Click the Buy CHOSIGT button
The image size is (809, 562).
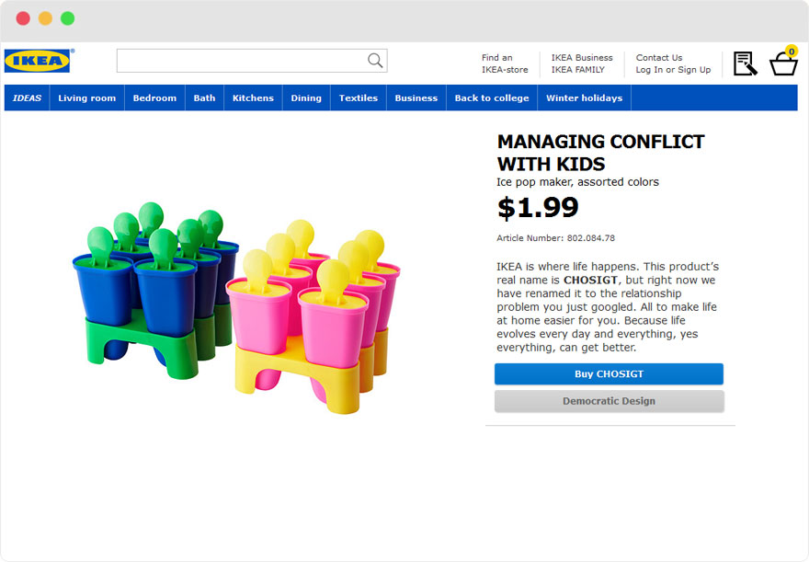609,374
